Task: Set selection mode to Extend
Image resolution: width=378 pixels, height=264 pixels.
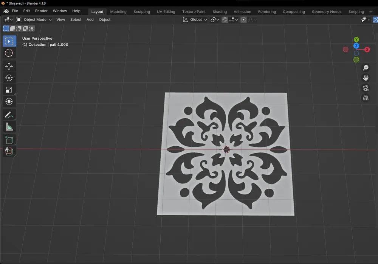Action: 12,28
